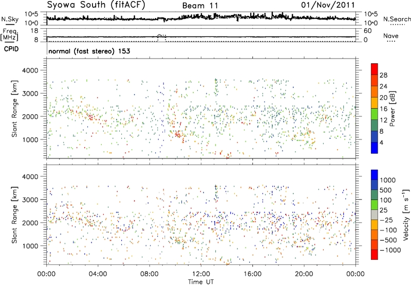The width and height of the screenshot is (411, 285).
Task: Click the '20:00' time axis label
Action: point(304,274)
